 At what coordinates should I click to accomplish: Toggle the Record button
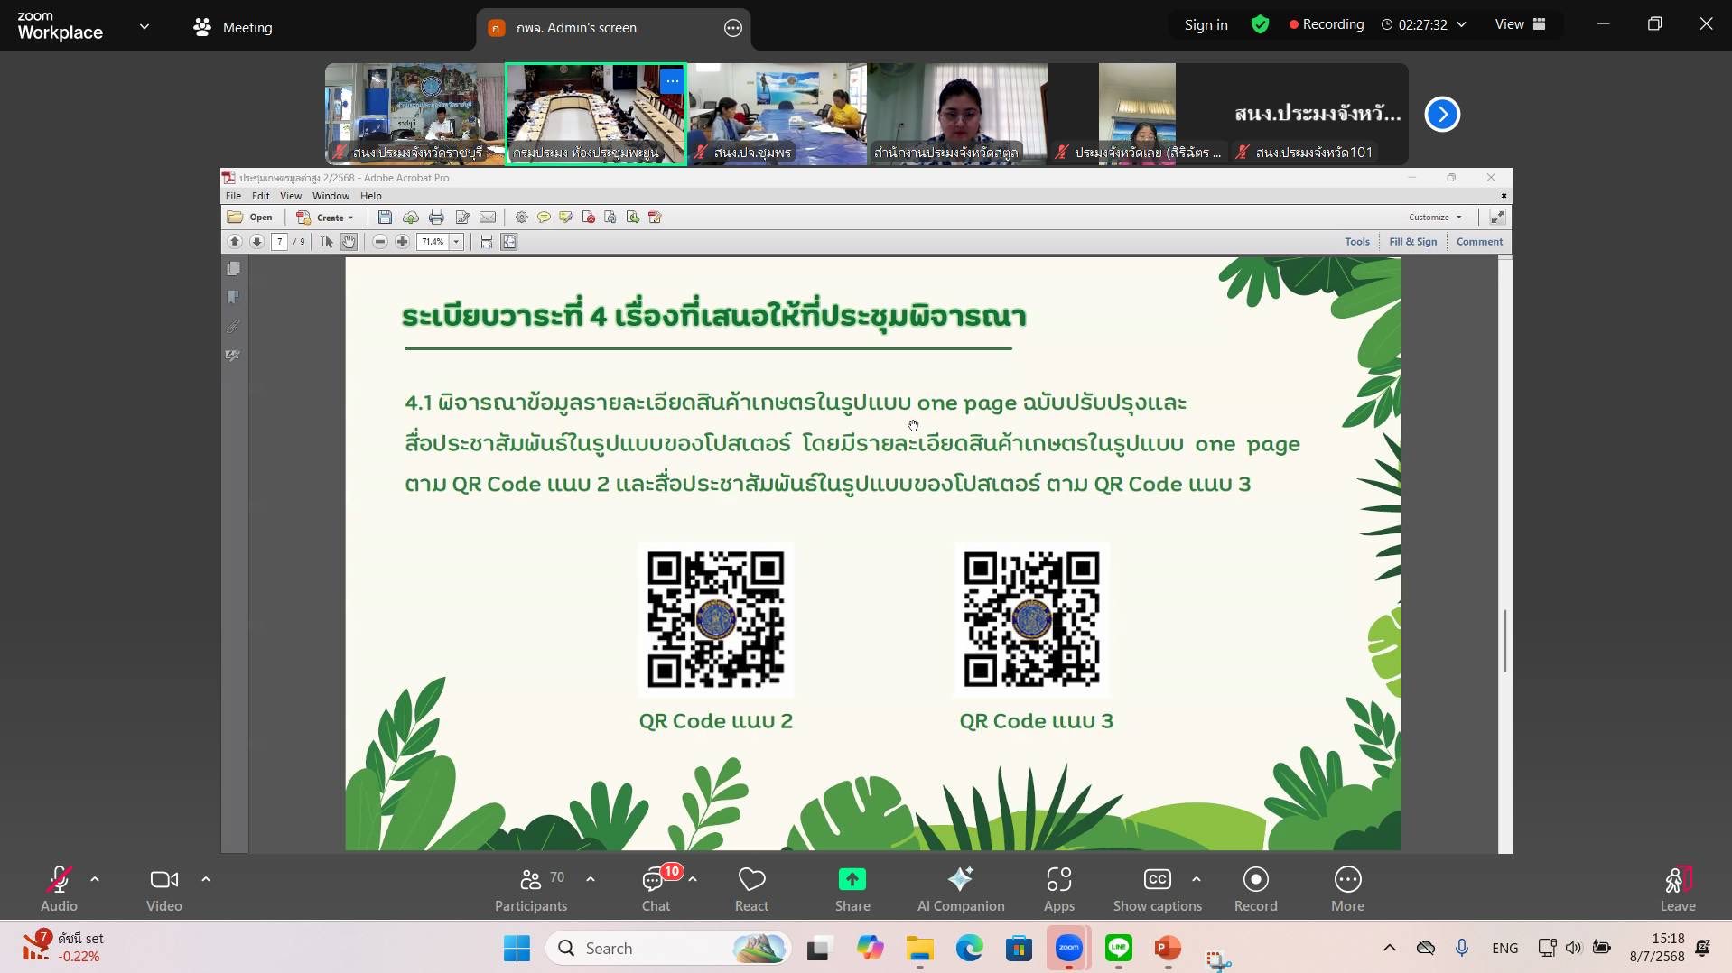click(1255, 890)
